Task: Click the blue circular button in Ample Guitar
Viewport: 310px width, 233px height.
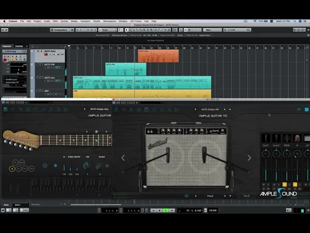Action: (x=45, y=166)
